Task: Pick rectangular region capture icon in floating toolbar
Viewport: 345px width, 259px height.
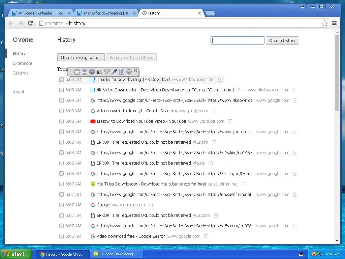Action: pos(99,72)
